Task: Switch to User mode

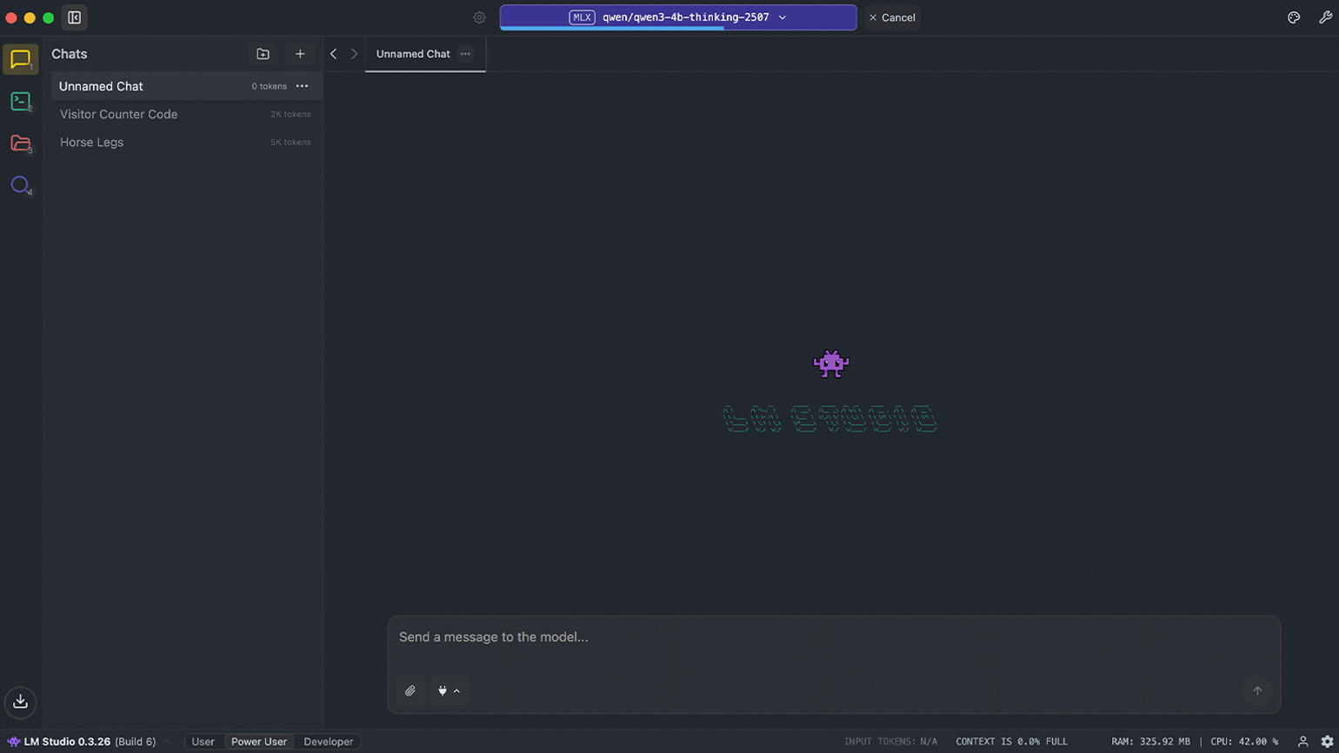Action: click(203, 742)
